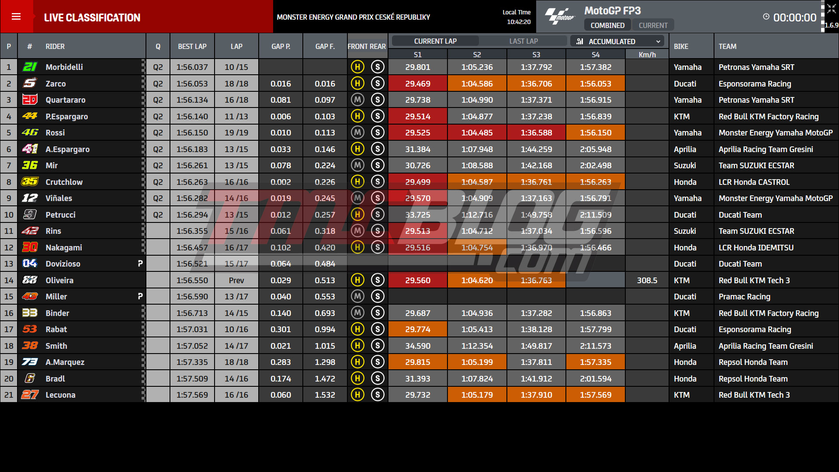This screenshot has height=472, width=839.
Task: Click Viñales' number 12 badge
Action: [x=30, y=198]
